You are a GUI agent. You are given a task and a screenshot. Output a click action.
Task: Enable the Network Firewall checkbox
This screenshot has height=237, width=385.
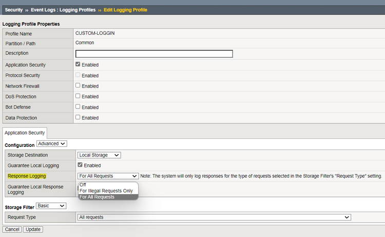tap(78, 86)
